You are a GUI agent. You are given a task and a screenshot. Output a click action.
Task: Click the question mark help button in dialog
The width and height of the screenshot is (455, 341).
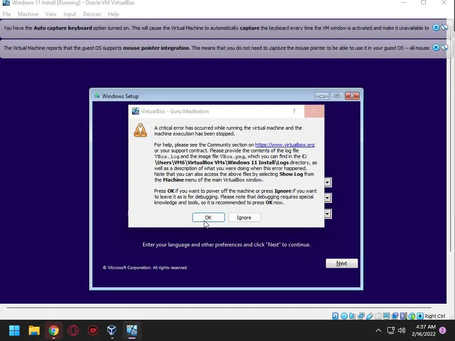(294, 111)
